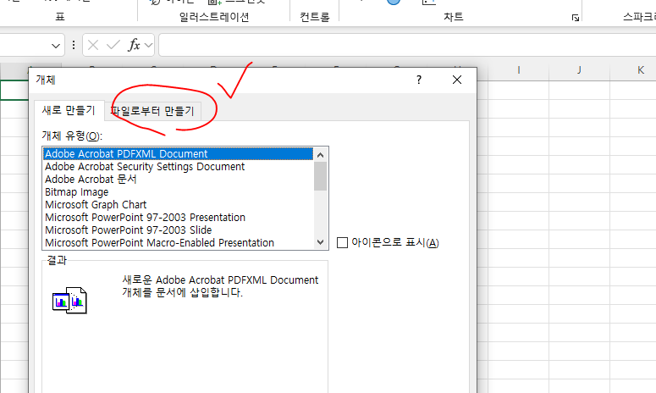Select Microsoft PowerPoint 97-2003 Slide
656x393 pixels.
(x=178, y=230)
